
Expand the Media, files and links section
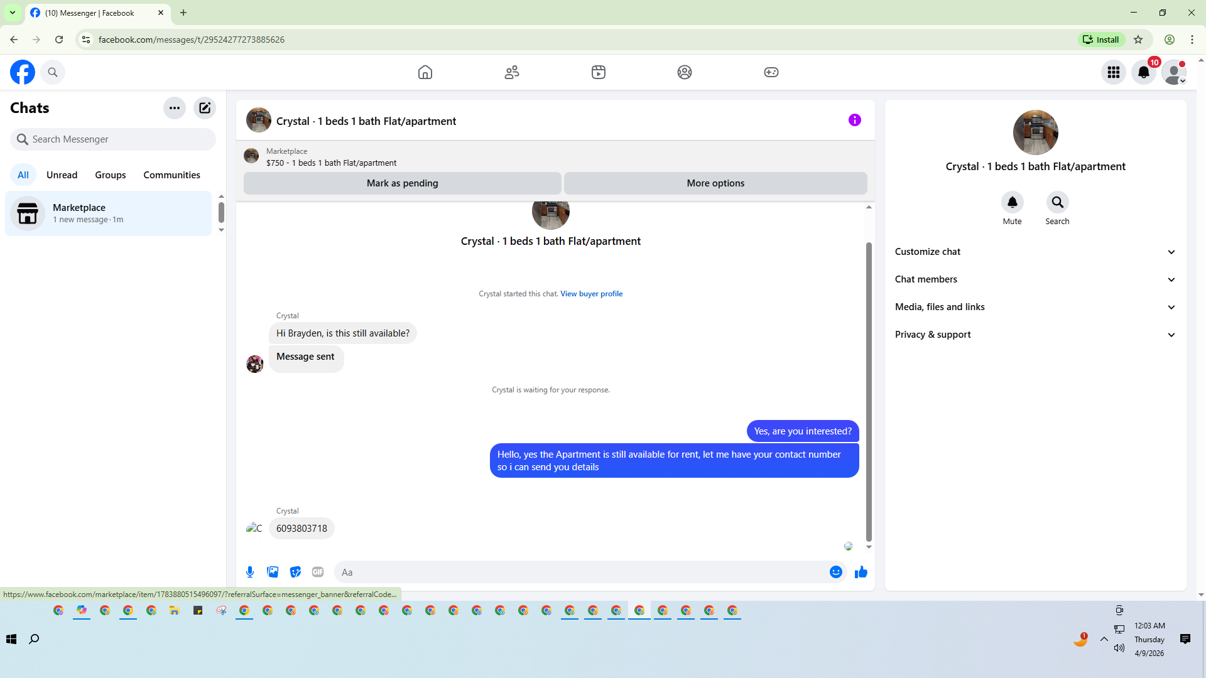click(x=1035, y=307)
